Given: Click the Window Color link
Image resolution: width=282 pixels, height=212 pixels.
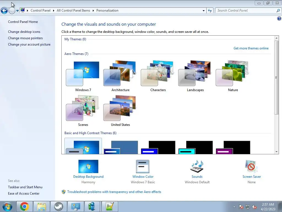Looking at the screenshot, I should [x=143, y=177].
